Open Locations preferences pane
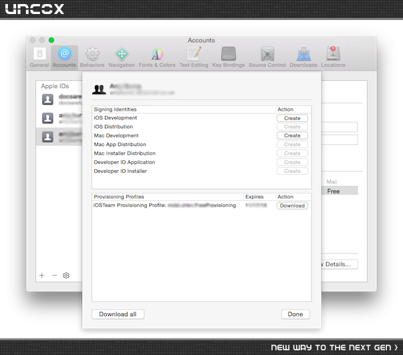This screenshot has height=355, width=403. click(x=333, y=57)
